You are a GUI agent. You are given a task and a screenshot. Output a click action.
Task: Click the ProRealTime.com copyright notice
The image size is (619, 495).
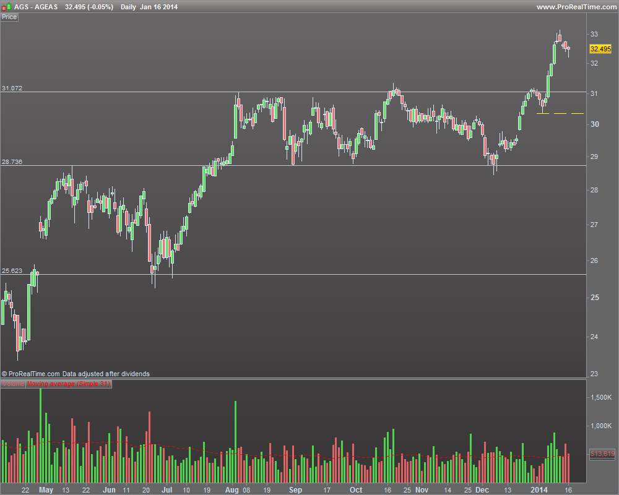pyautogui.click(x=76, y=374)
